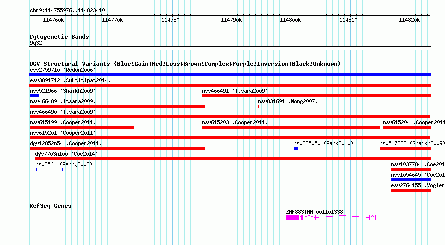Click nsv825050 (Park2010) variant label
The height and width of the screenshot is (245, 445).
click(323, 143)
